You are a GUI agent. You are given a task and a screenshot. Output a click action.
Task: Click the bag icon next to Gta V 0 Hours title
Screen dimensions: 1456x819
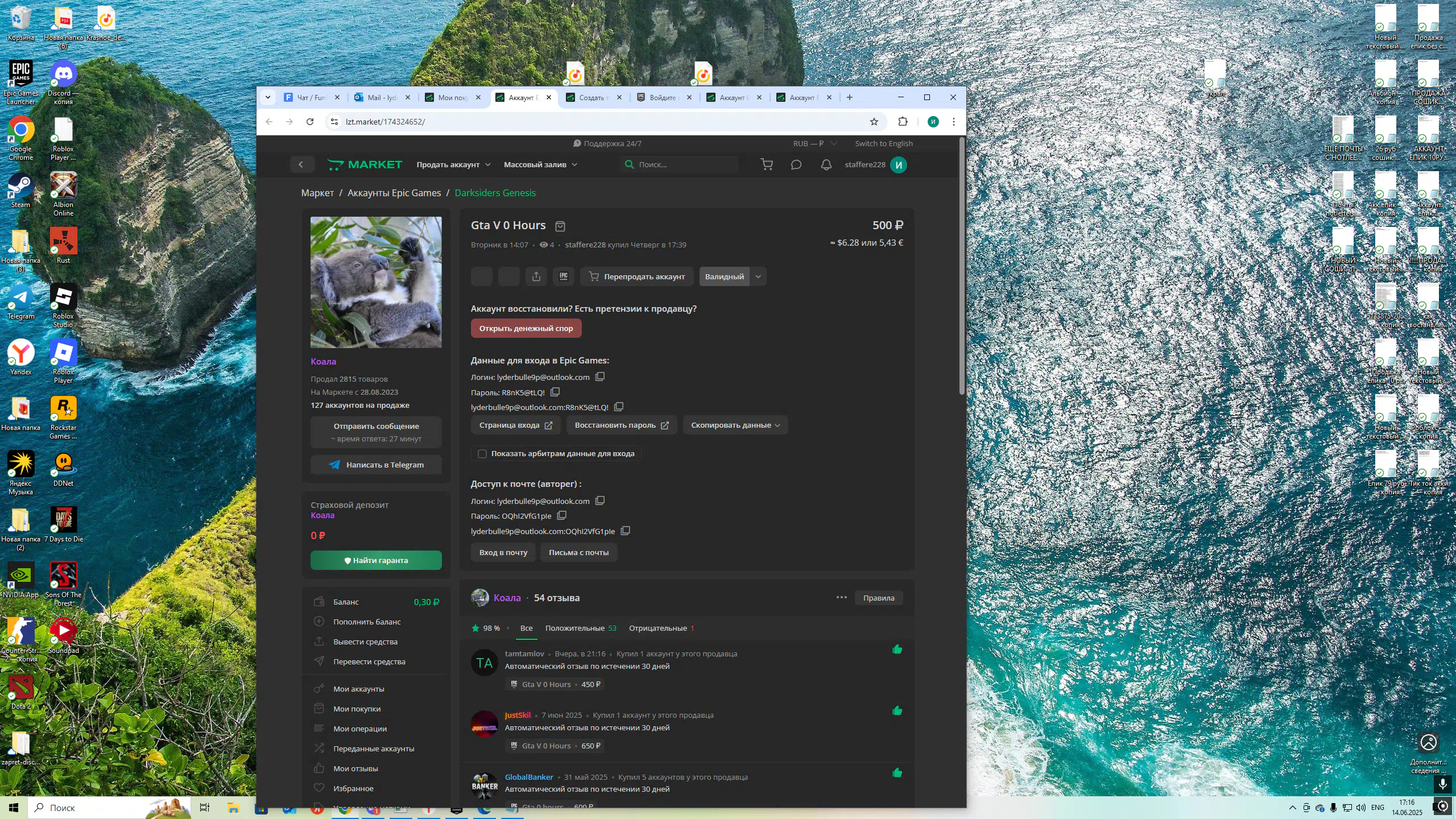(x=560, y=226)
